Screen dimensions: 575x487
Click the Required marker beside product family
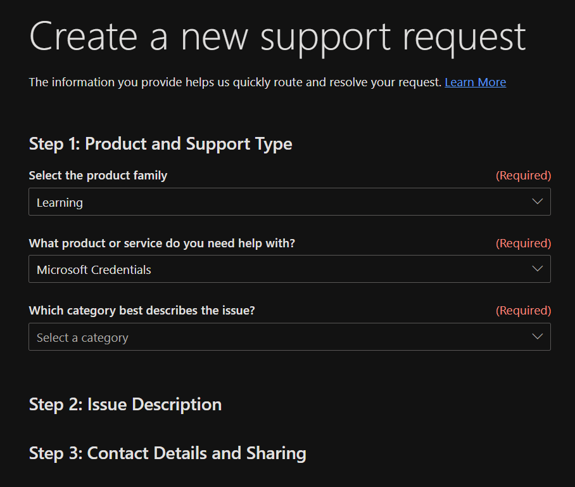pos(523,176)
